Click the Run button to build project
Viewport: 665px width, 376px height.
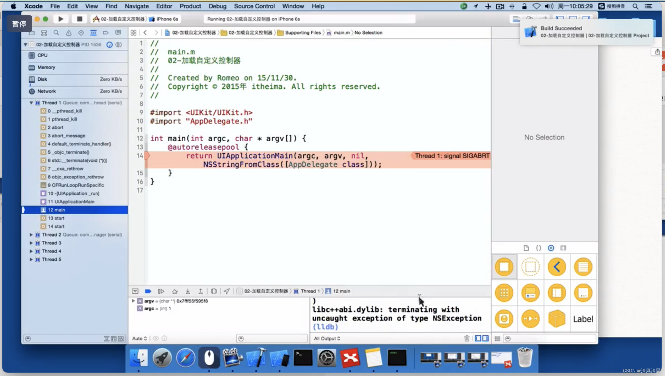point(61,19)
